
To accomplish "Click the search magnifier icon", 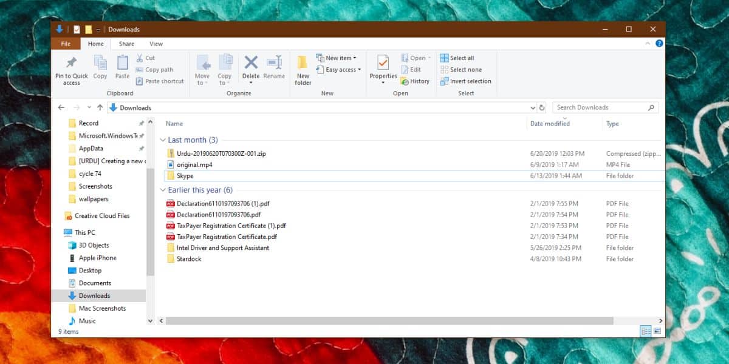I will [x=651, y=107].
